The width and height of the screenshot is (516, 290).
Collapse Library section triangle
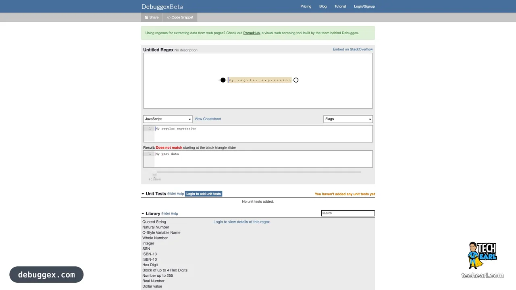click(143, 213)
